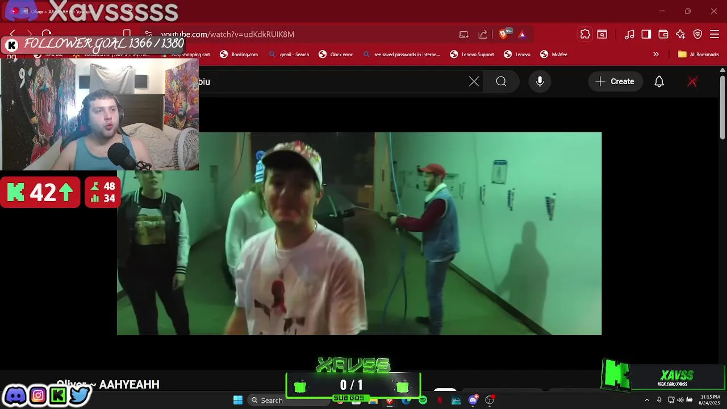727x409 pixels.
Task: Open the McAfee bookmark
Action: 554,55
